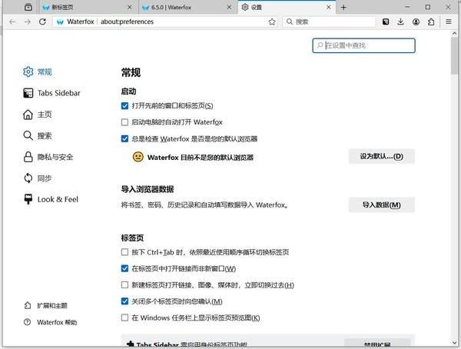This screenshot has width=461, height=349.
Task: Enable Windows 任务栏显示标签页预览图 checkbox
Action: coord(124,317)
